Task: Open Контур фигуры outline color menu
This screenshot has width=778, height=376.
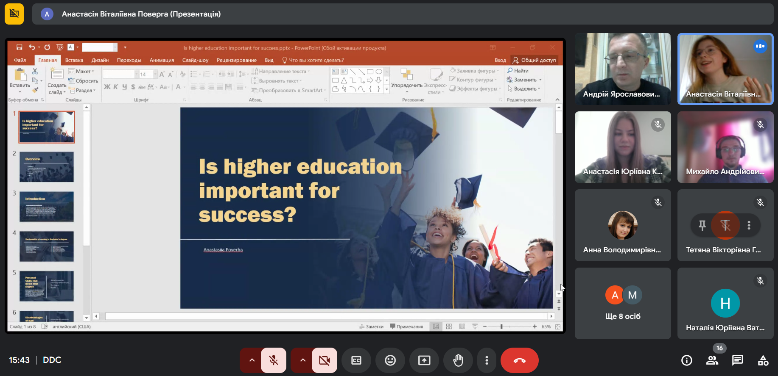Action: (x=473, y=80)
